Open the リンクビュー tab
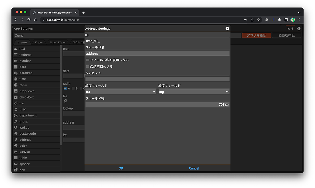This screenshot has height=188, width=315. pos(57,42)
